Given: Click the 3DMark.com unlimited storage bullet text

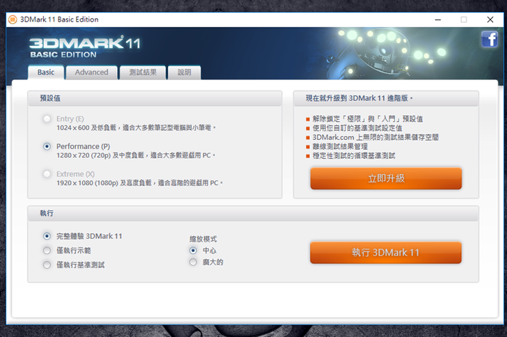Looking at the screenshot, I should point(375,137).
